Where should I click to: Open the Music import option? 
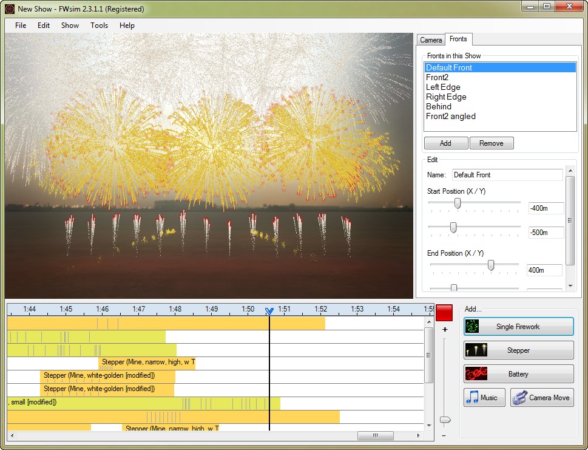484,397
